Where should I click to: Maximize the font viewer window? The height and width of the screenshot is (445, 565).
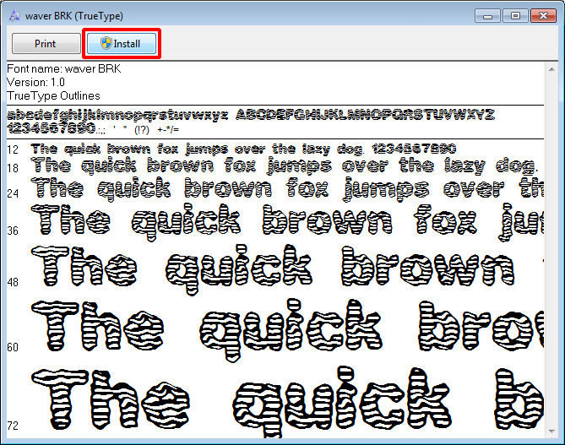pyautogui.click(x=515, y=16)
